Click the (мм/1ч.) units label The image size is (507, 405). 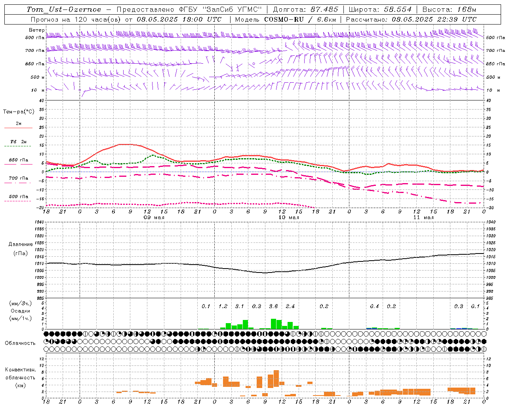click(x=21, y=318)
